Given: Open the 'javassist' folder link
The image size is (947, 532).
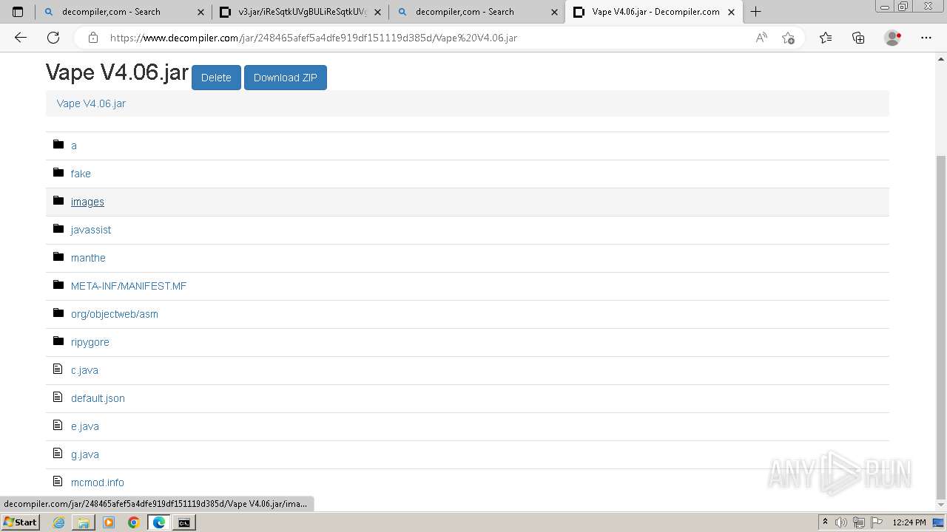Looking at the screenshot, I should [x=91, y=230].
